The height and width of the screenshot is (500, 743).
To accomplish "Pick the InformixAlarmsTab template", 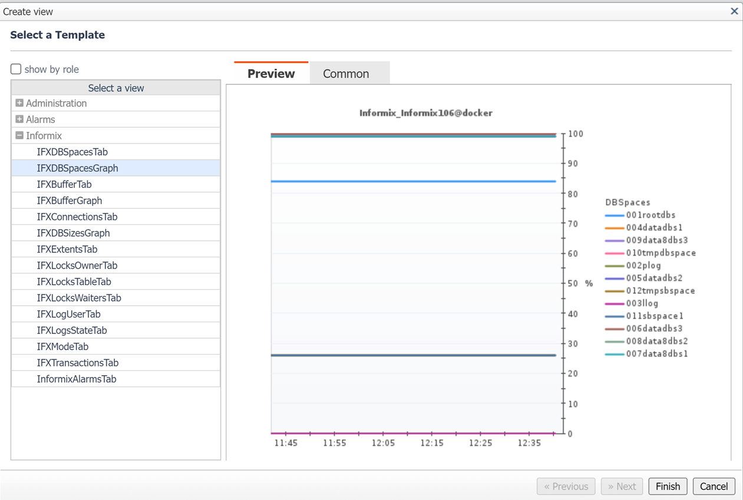I will click(76, 379).
